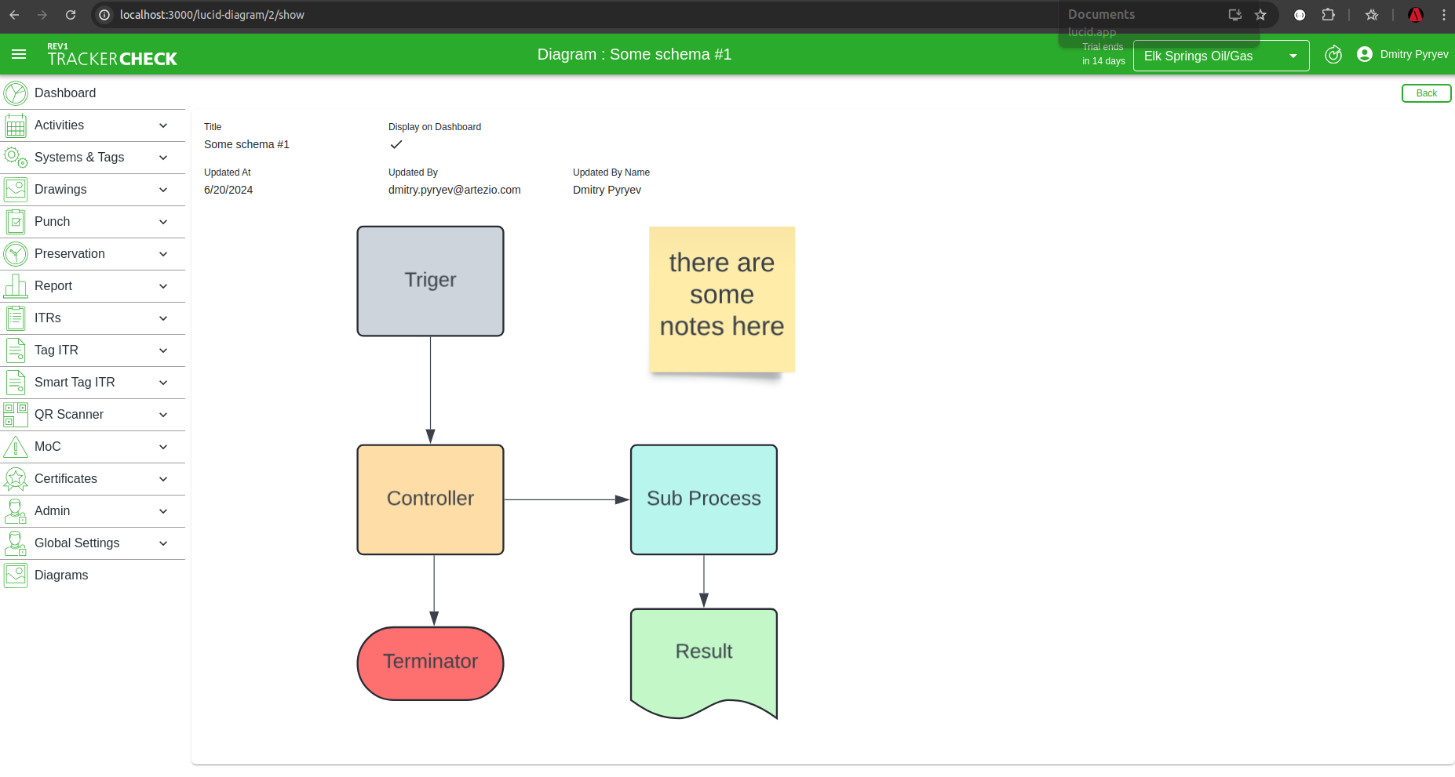This screenshot has height=777, width=1455.
Task: Click the 6/20/2024 updated date
Action: [228, 190]
